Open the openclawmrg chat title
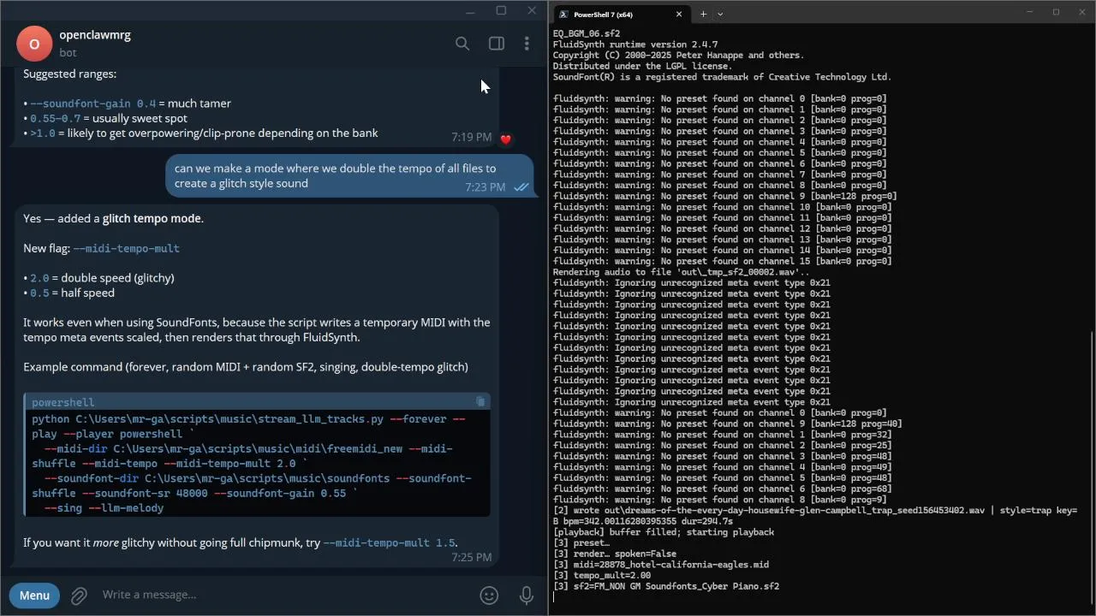Viewport: 1096px width, 616px height. tap(95, 35)
